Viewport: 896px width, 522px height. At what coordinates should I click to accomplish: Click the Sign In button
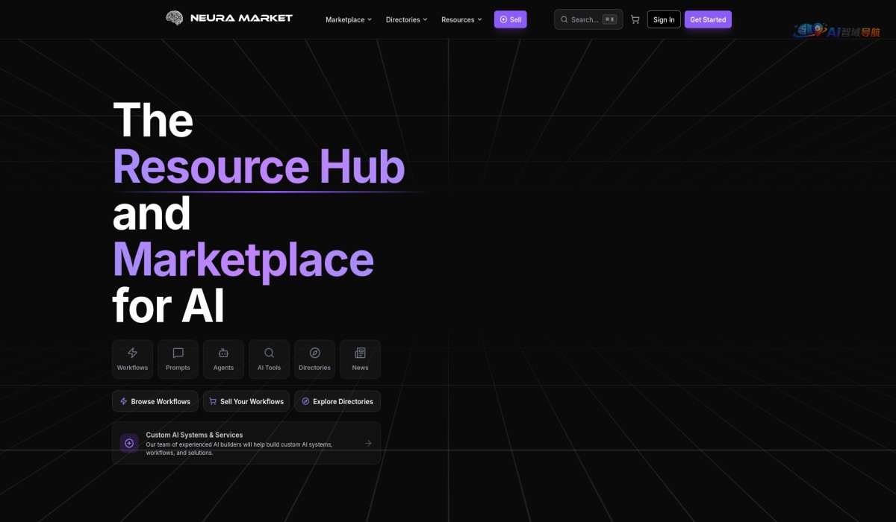point(664,19)
